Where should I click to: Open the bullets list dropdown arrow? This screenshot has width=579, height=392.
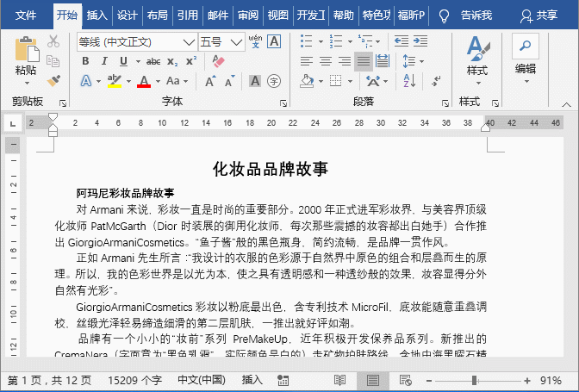[x=321, y=41]
